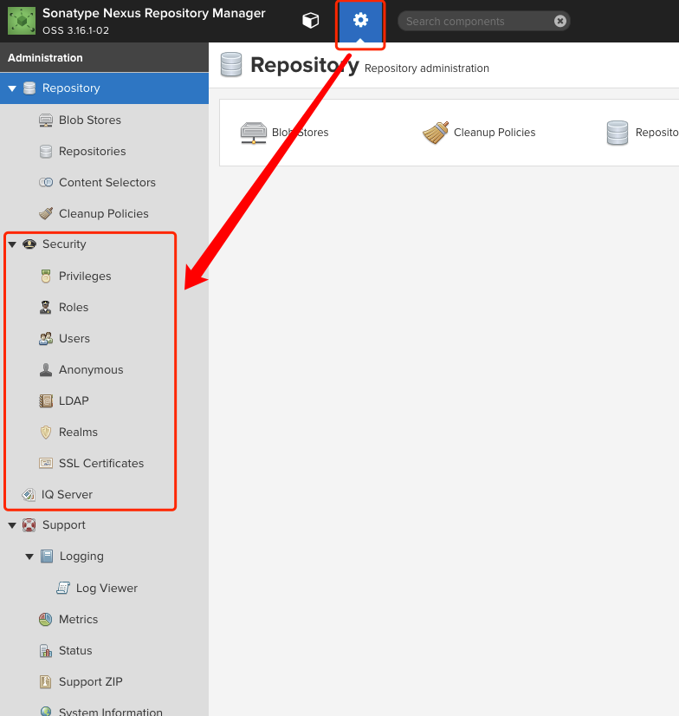Click the SSL Certificates icon
Viewport: 679px width, 716px height.
click(46, 463)
